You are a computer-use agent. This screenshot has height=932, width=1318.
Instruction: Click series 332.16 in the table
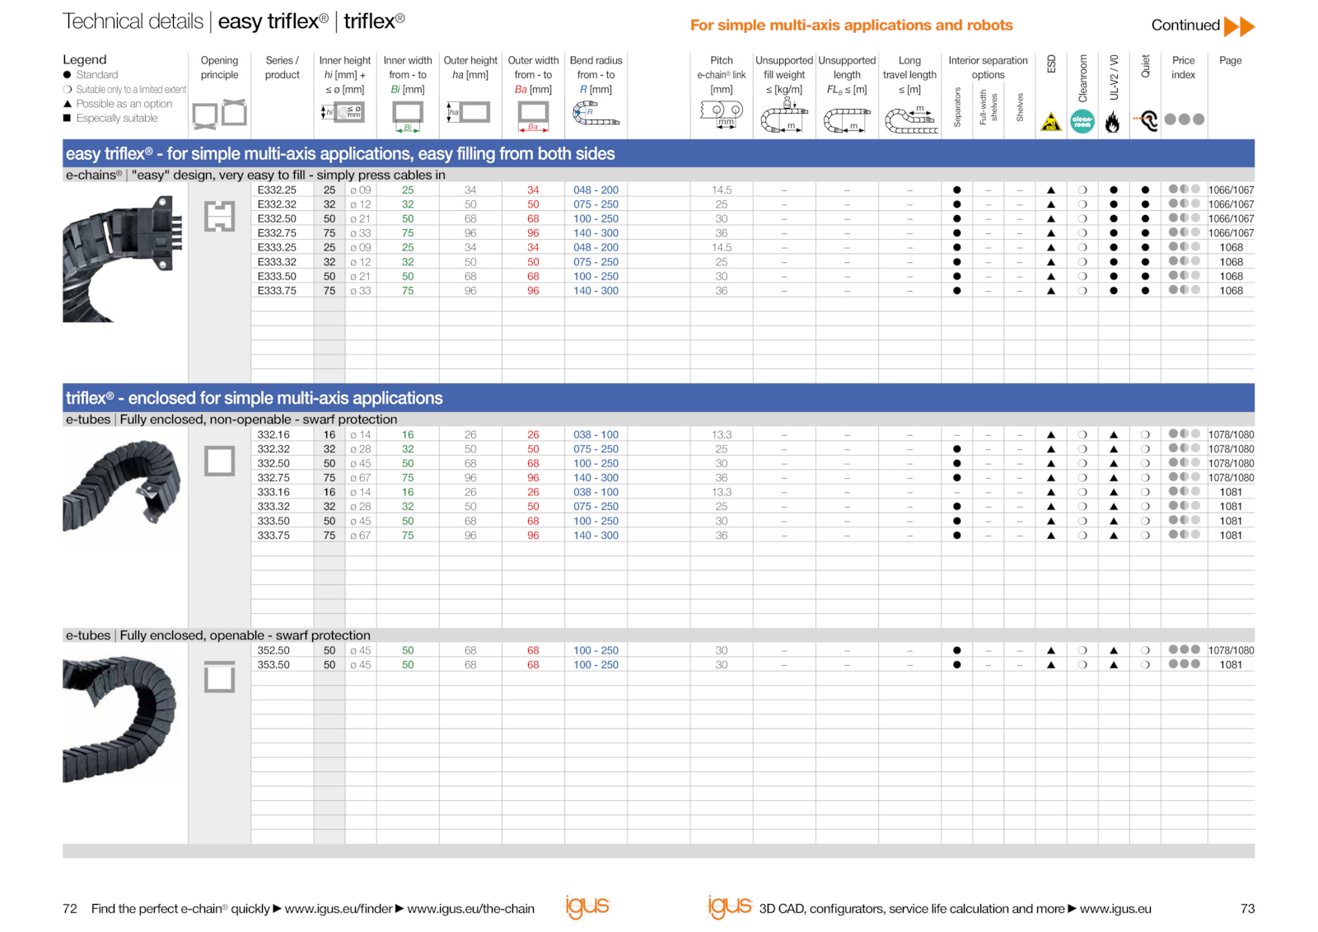click(x=273, y=435)
